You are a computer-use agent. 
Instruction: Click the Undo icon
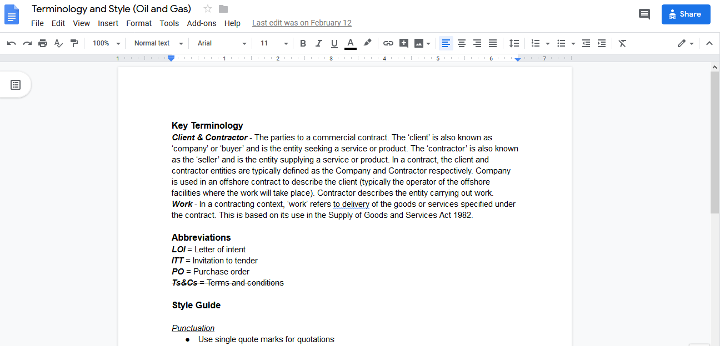coord(12,43)
